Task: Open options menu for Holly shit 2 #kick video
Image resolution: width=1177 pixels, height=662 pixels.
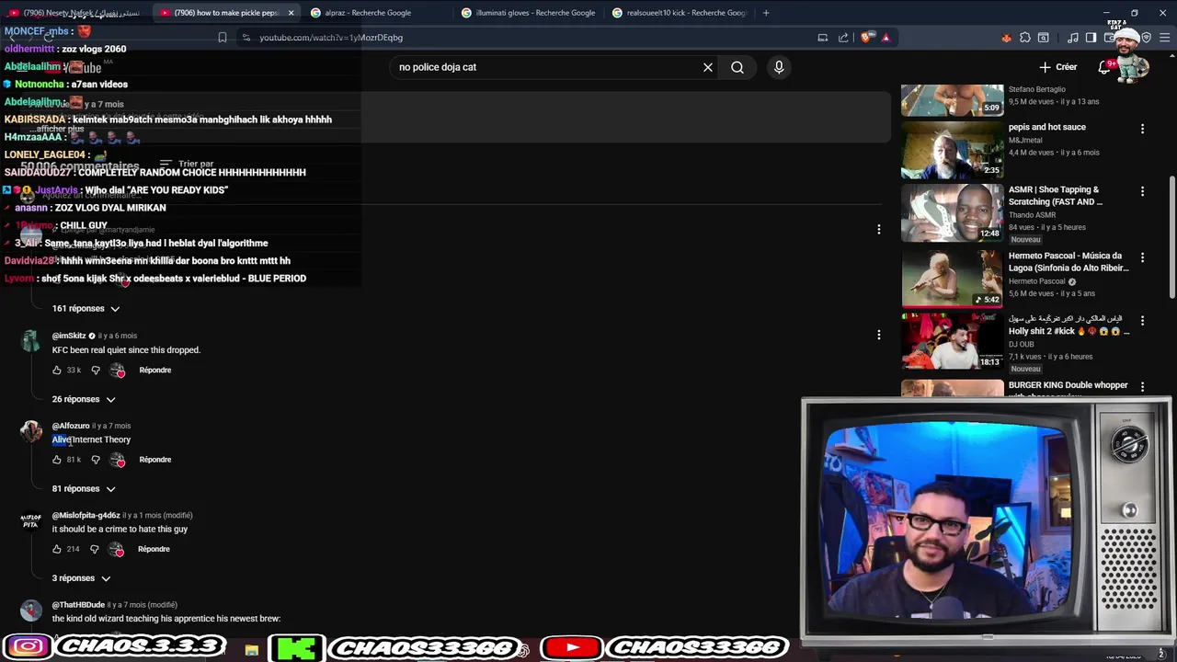Action: 1142,321
